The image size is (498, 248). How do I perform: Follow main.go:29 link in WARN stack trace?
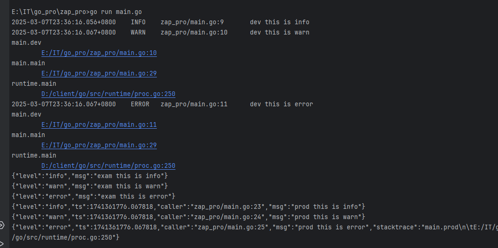point(99,74)
